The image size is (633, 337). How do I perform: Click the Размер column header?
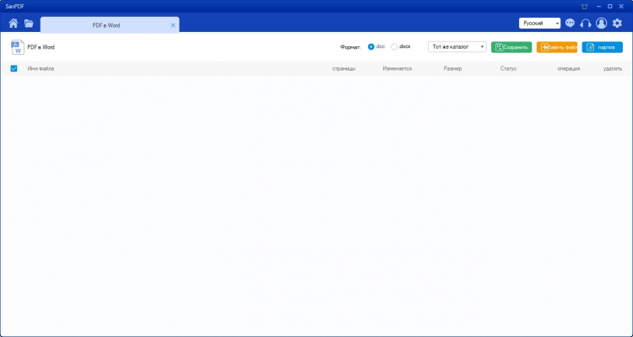pos(452,68)
